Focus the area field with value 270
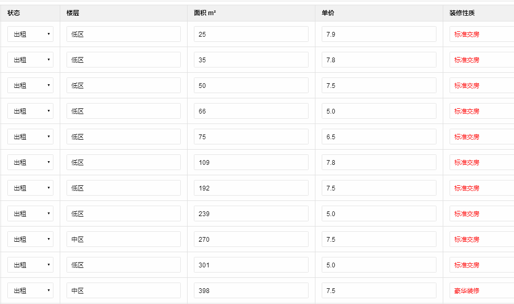Screen dimensions: 514x304 click(251, 239)
